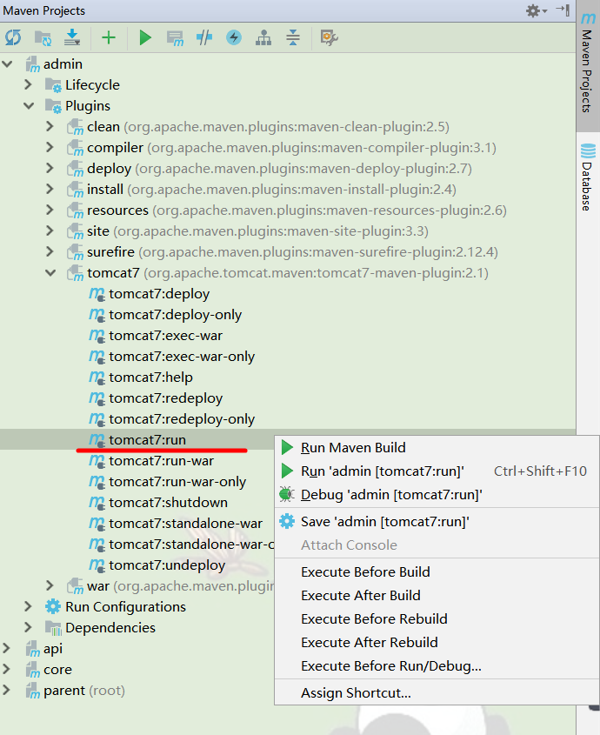Choose Execute Before Rebuild menu entry

click(437, 618)
